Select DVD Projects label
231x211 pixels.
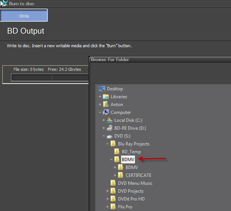click(x=131, y=191)
